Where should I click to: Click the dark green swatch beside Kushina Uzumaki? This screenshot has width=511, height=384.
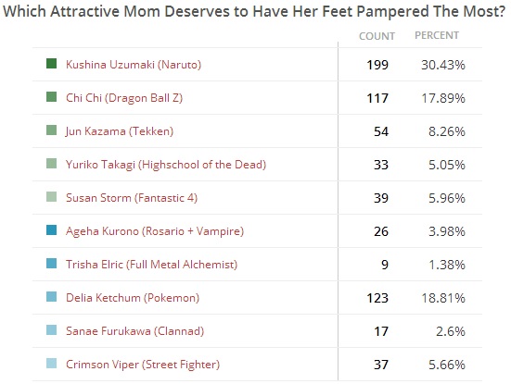point(52,64)
